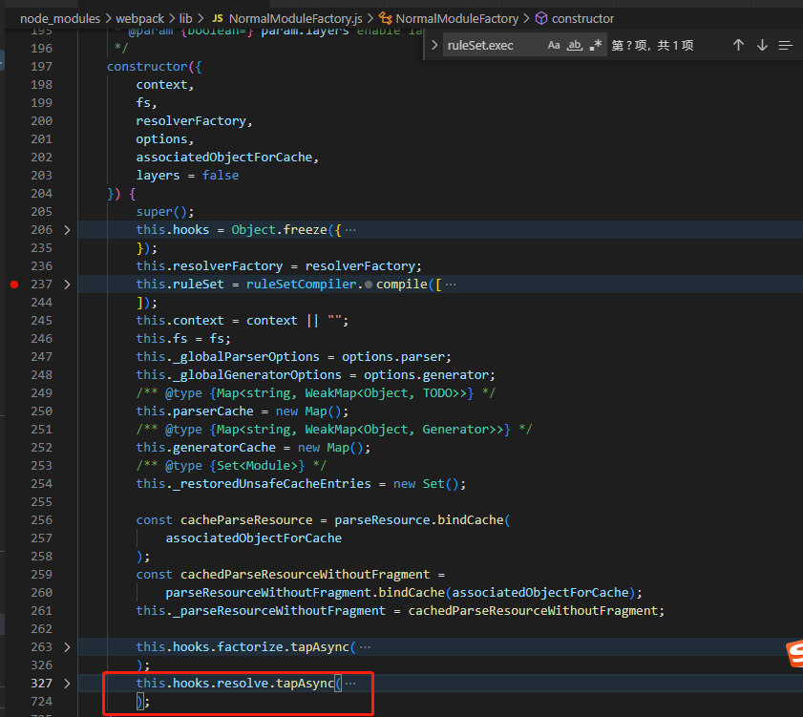Expand folded hooks.resolve.tapAsync at line 327
This screenshot has height=717, width=803.
click(66, 684)
